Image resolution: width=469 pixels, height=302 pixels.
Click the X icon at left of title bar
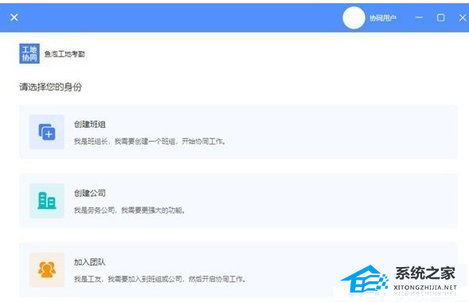click(x=14, y=17)
